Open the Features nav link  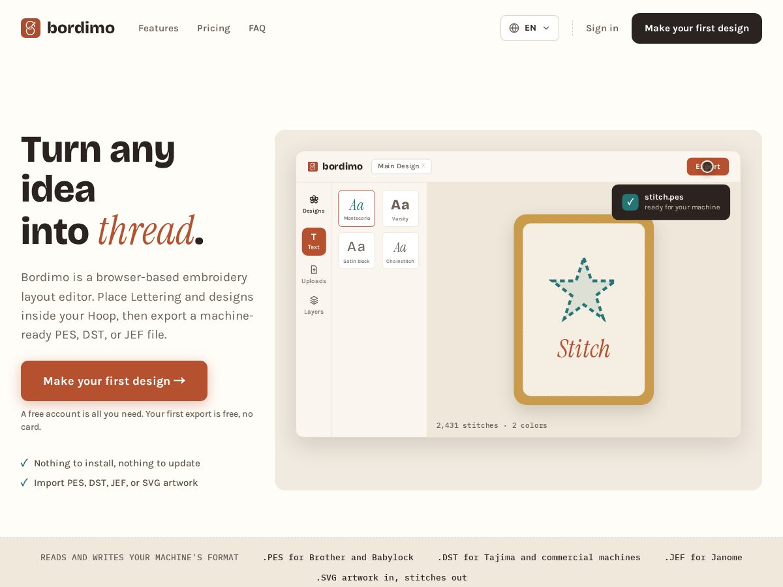pyautogui.click(x=159, y=28)
